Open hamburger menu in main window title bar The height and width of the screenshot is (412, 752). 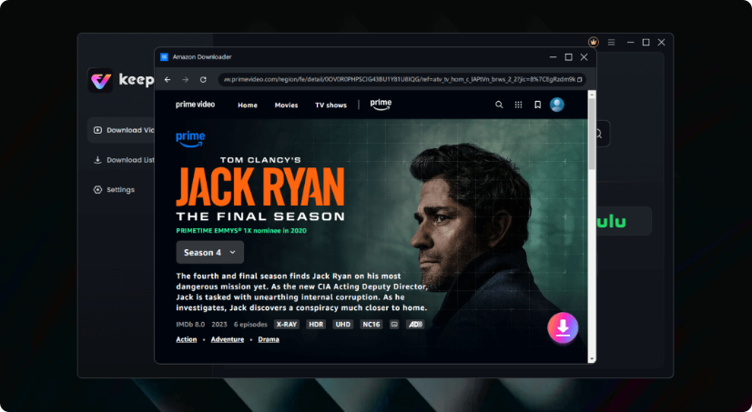click(611, 42)
